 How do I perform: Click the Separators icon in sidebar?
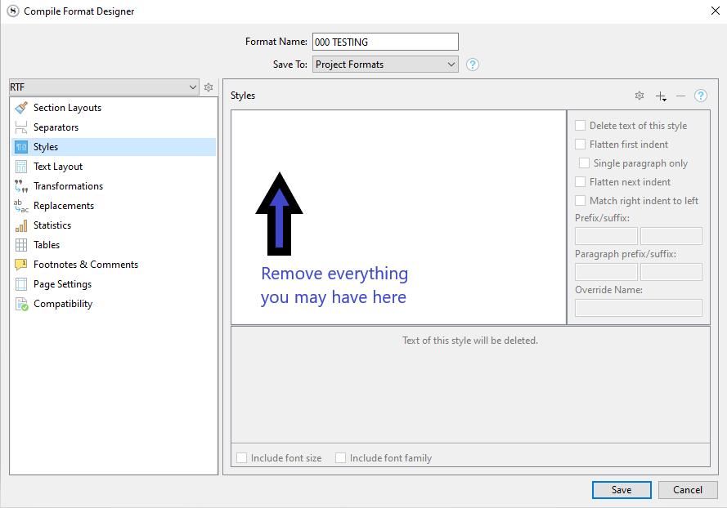point(21,127)
